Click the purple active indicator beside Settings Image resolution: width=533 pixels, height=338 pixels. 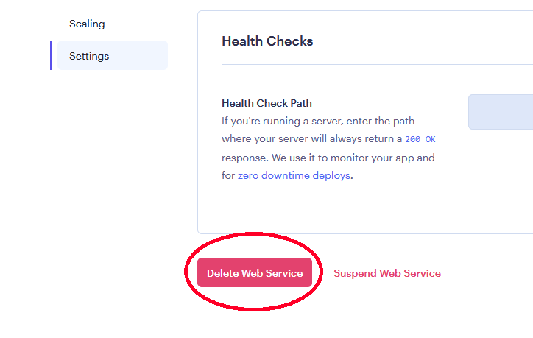(51, 55)
